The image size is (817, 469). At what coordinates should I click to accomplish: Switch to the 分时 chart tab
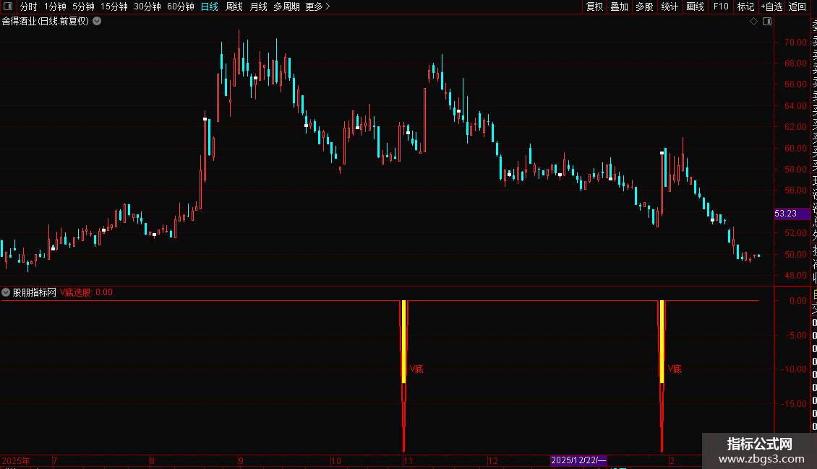point(29,6)
